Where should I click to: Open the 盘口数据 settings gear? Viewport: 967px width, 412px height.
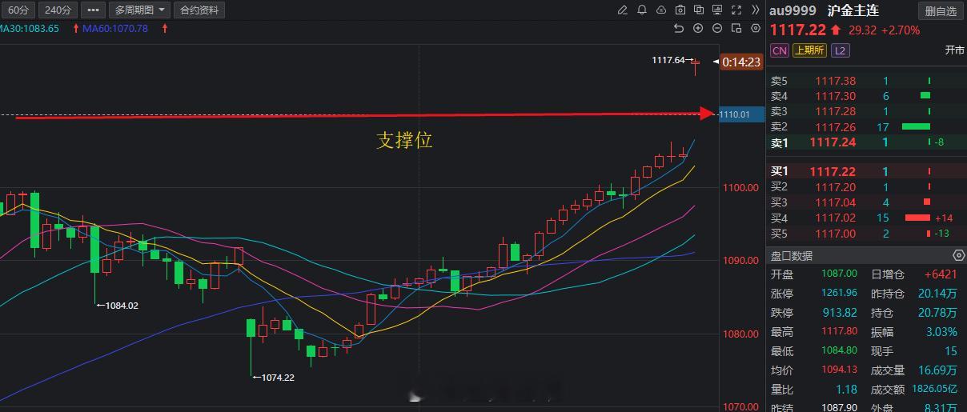pos(959,255)
